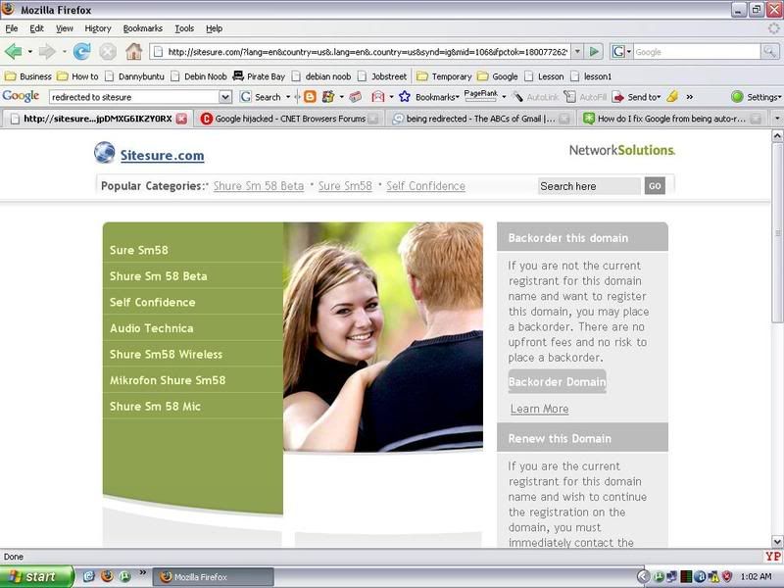Open the address bar URL history dropdown
Viewport: 784px width, 588px height.
[577, 51]
